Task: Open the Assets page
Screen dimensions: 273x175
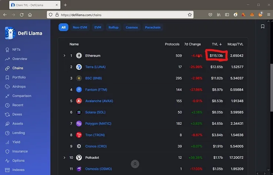Action: point(14,124)
